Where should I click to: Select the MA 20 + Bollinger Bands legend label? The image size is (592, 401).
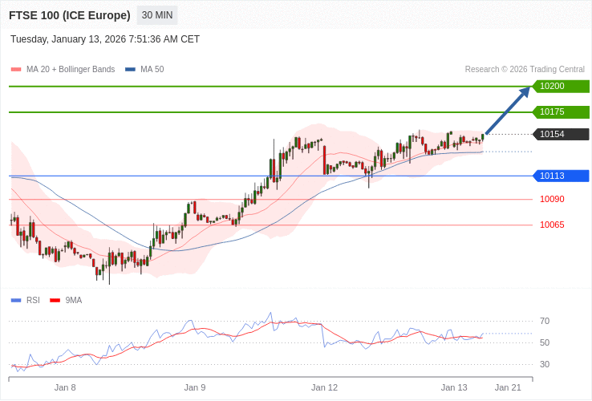pos(71,70)
